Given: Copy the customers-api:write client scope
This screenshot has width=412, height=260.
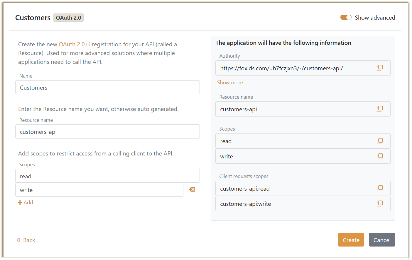Looking at the screenshot, I should pyautogui.click(x=380, y=203).
